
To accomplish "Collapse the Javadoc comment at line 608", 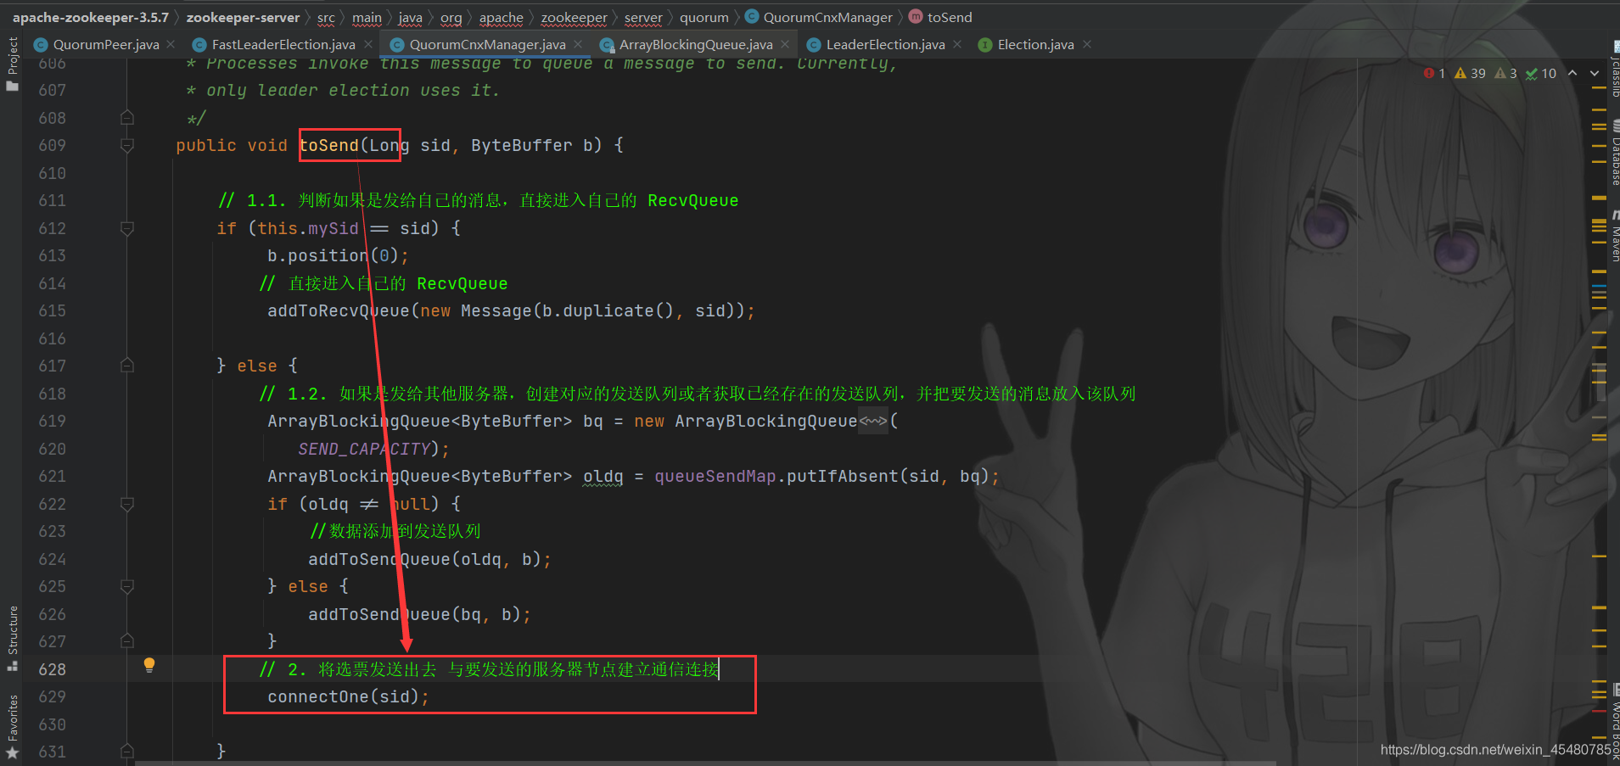I will 127,117.
